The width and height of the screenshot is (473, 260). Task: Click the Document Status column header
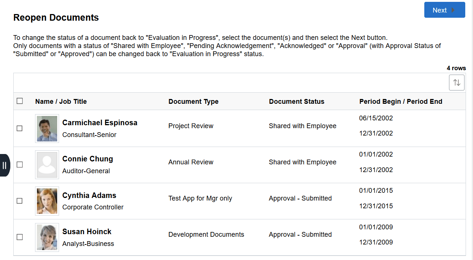tap(296, 101)
